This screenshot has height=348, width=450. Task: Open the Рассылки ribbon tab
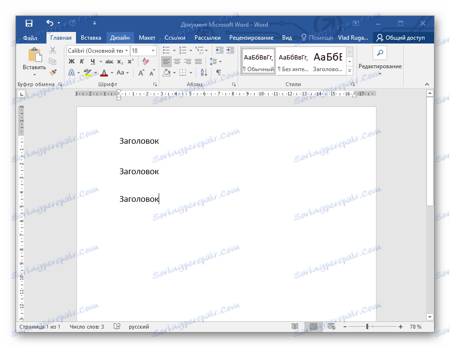coord(208,38)
